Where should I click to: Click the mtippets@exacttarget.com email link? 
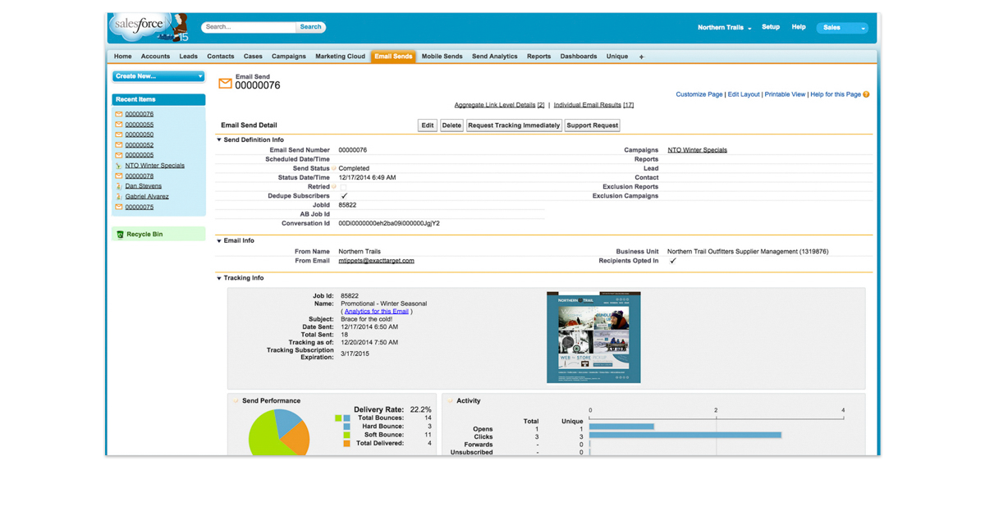377,261
